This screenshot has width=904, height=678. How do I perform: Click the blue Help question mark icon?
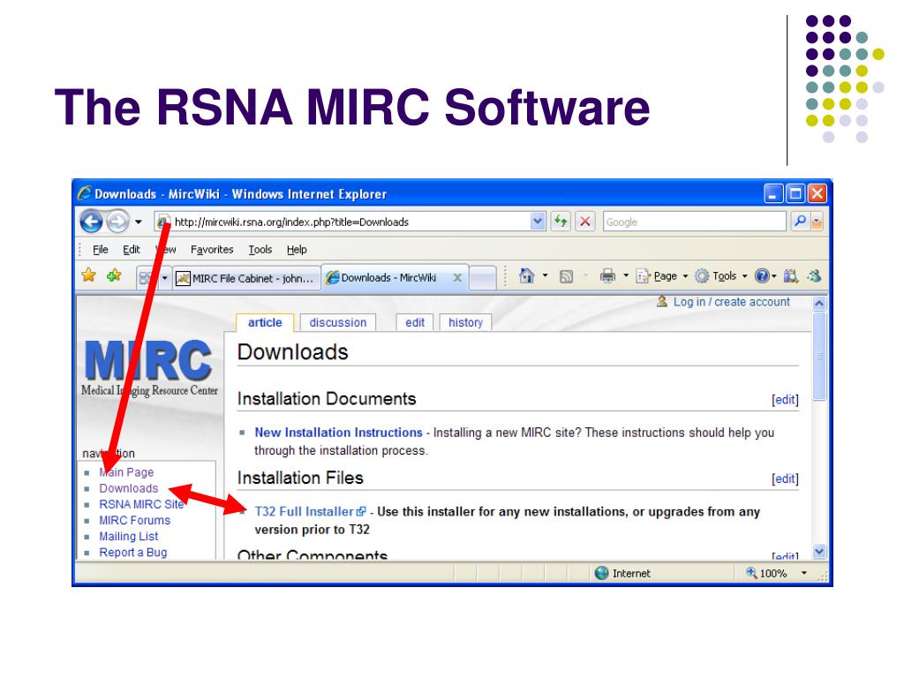click(762, 276)
